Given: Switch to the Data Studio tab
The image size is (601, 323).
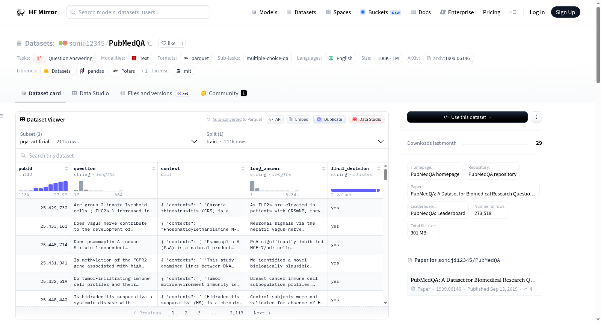Looking at the screenshot, I should (x=91, y=93).
